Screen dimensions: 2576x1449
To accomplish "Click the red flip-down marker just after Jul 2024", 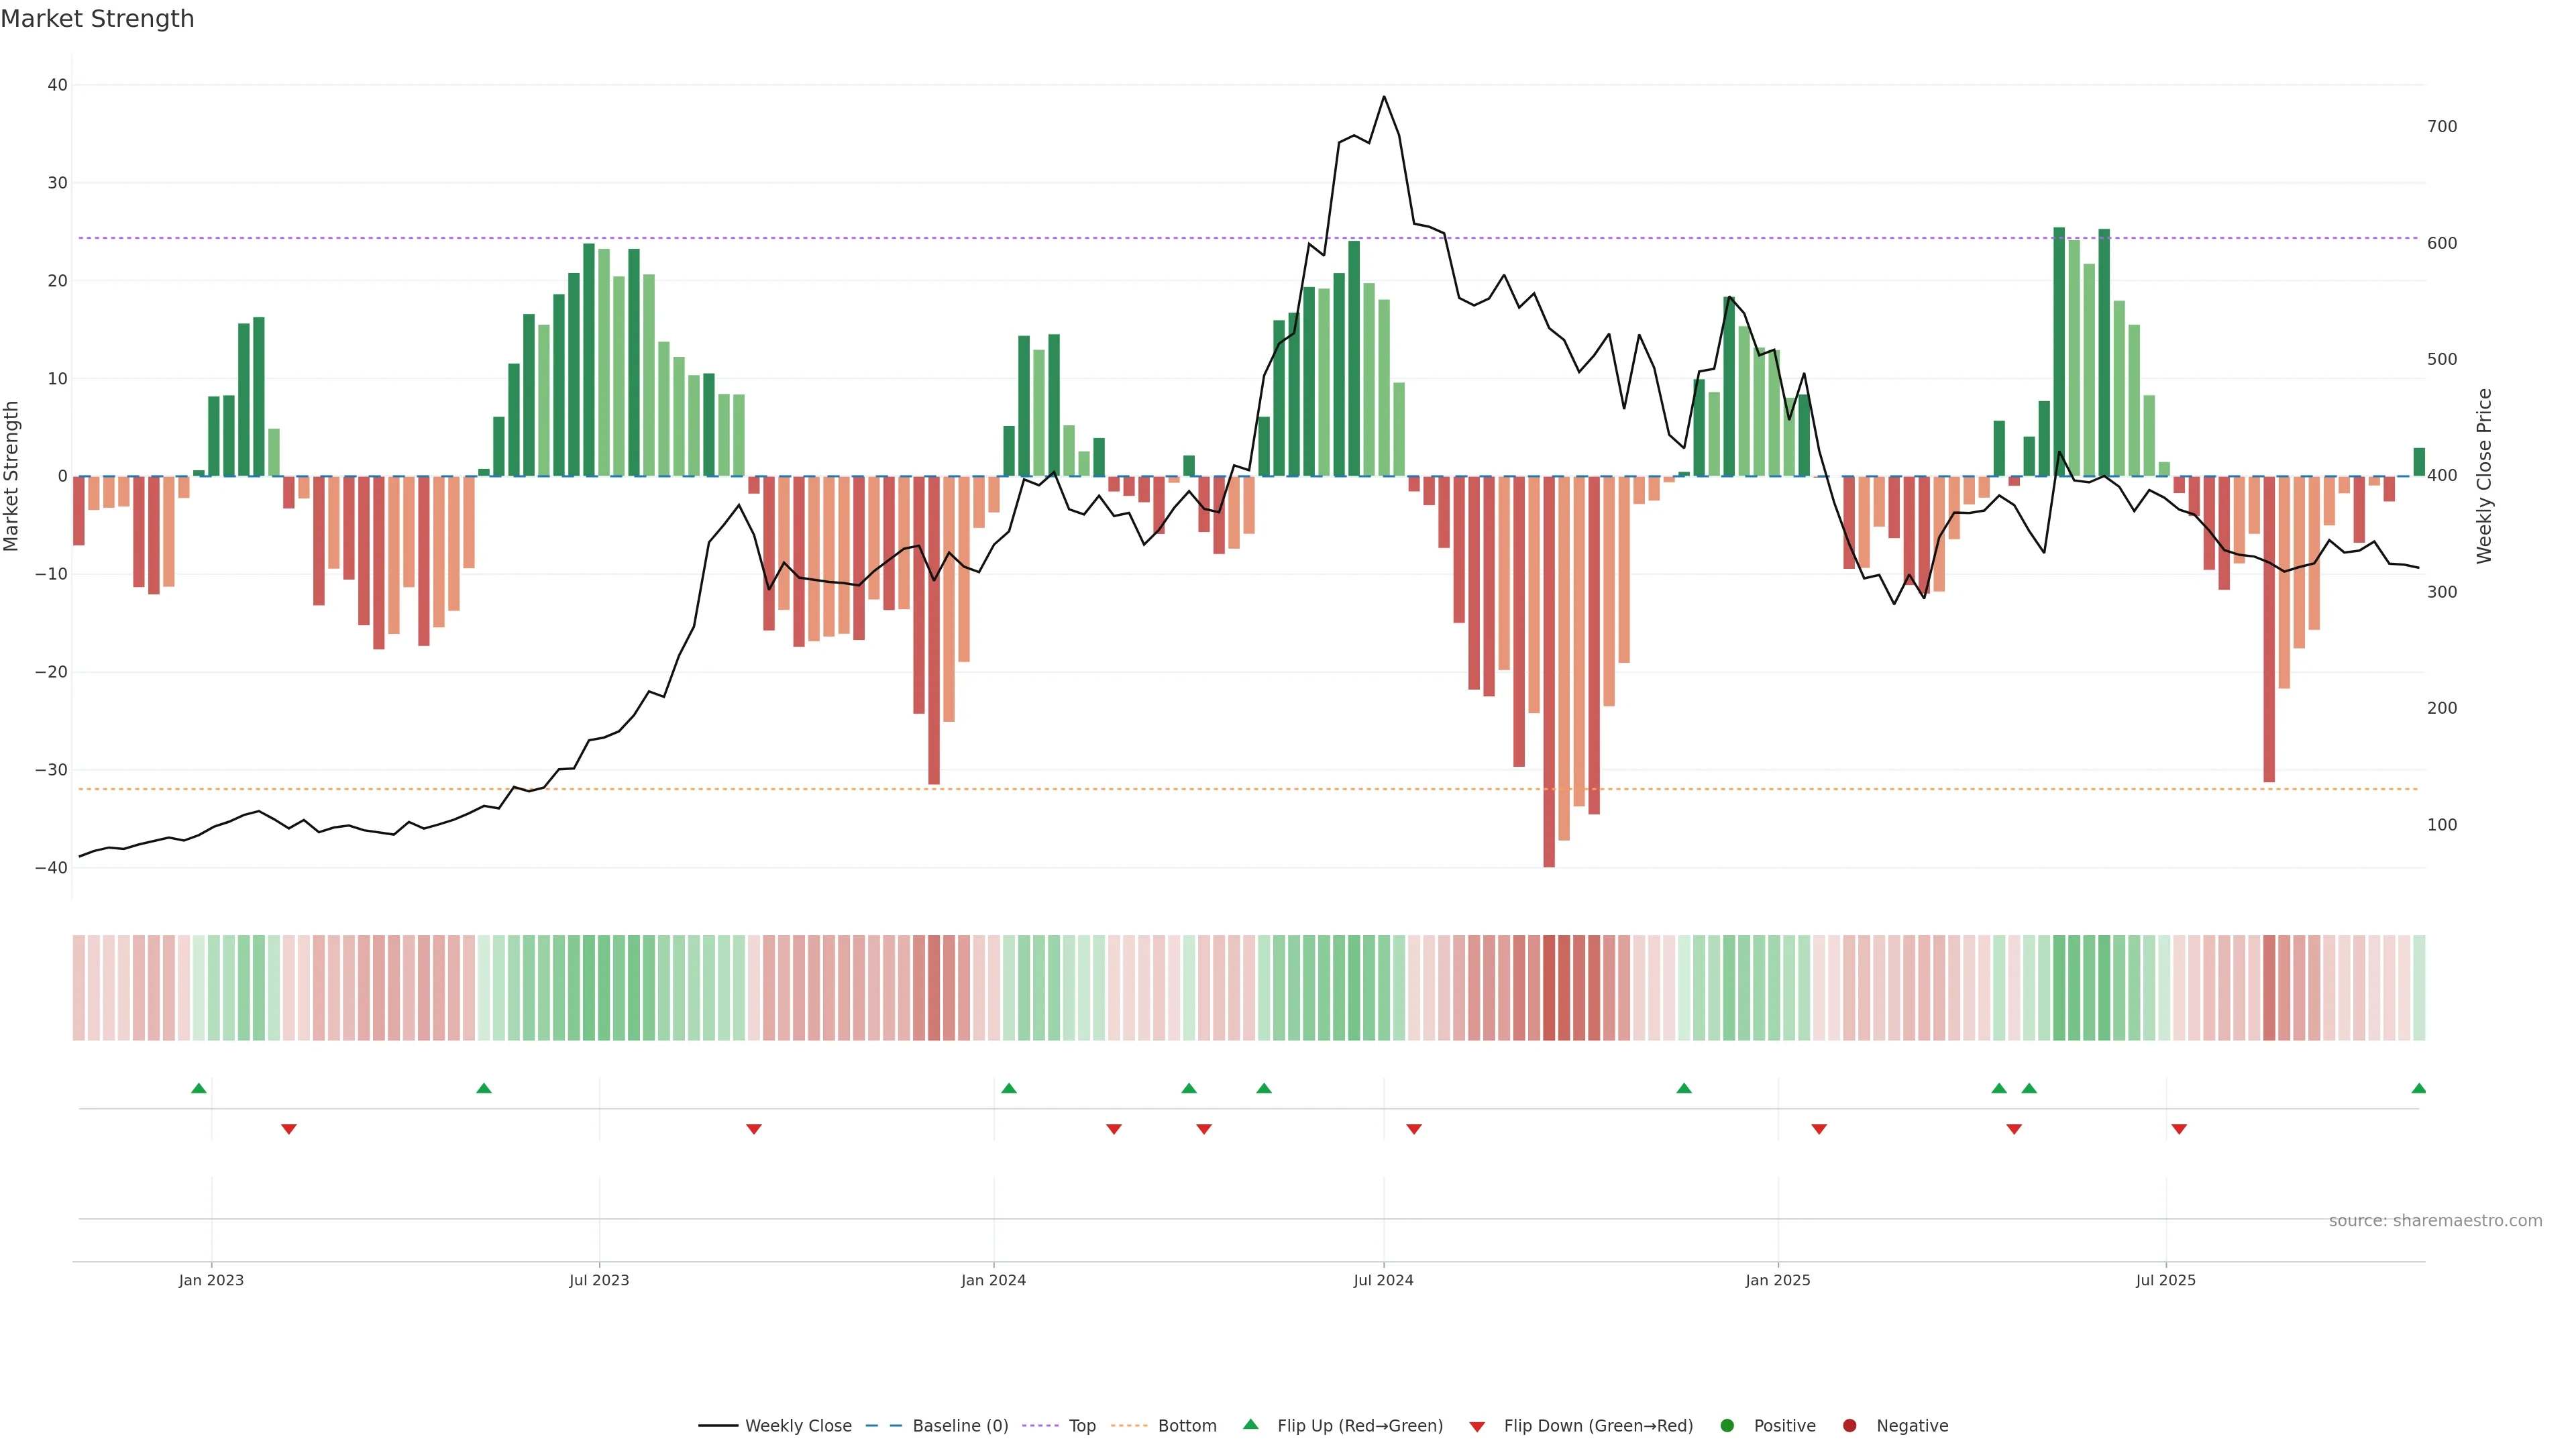I will tap(1414, 1129).
